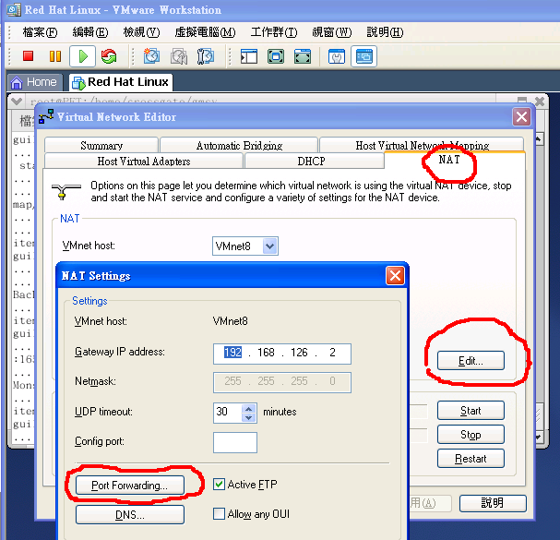The height and width of the screenshot is (540, 560).
Task: Click the console view toolbar icon
Action: point(363,56)
